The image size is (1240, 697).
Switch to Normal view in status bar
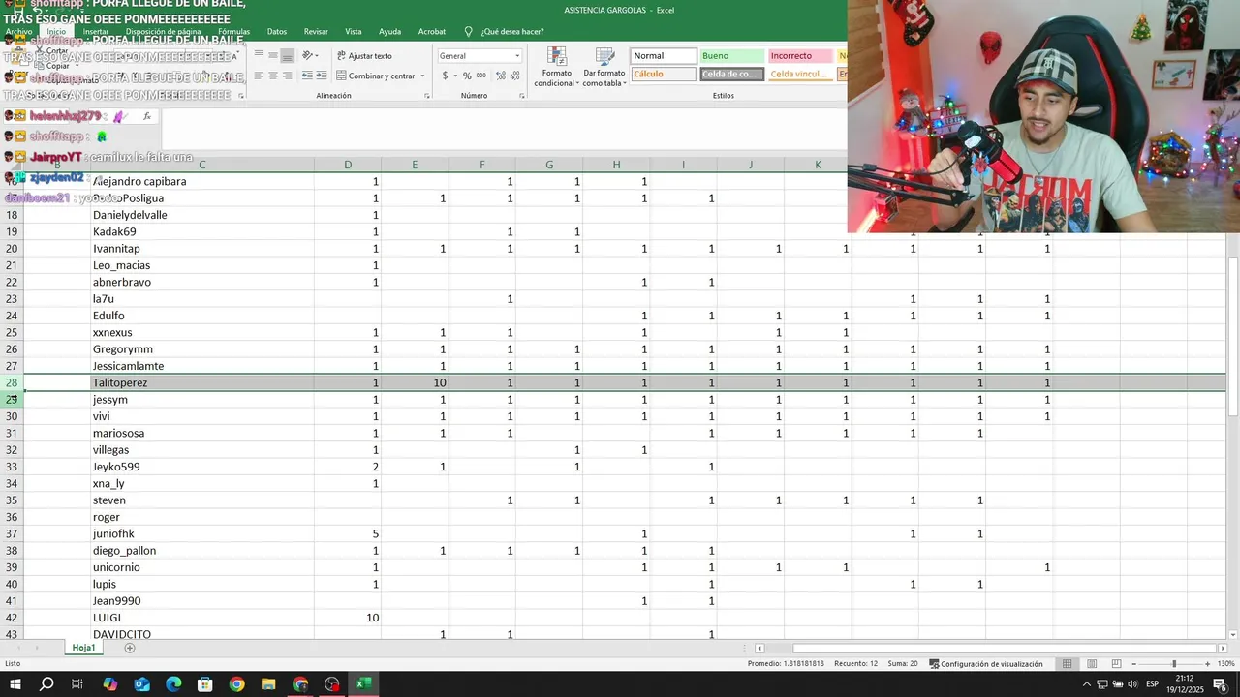(1067, 663)
